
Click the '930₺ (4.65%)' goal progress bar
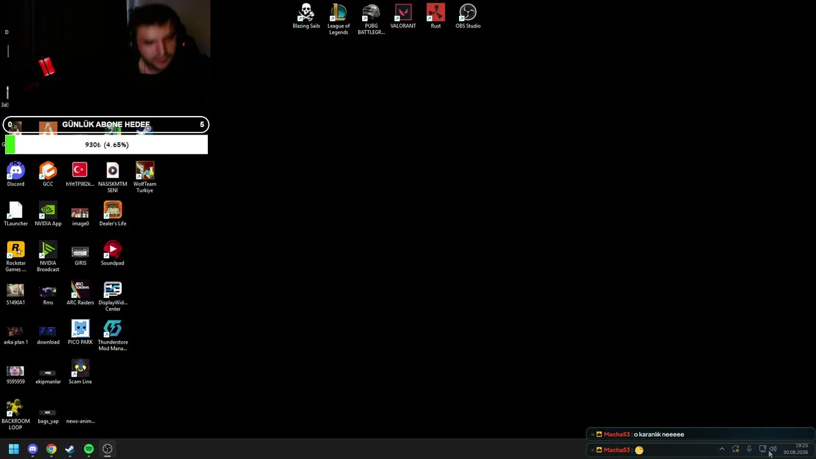pos(106,145)
